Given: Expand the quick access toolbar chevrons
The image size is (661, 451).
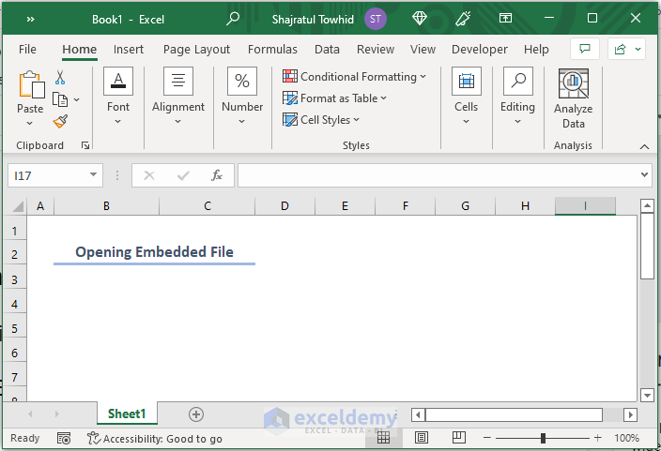Looking at the screenshot, I should pos(30,20).
